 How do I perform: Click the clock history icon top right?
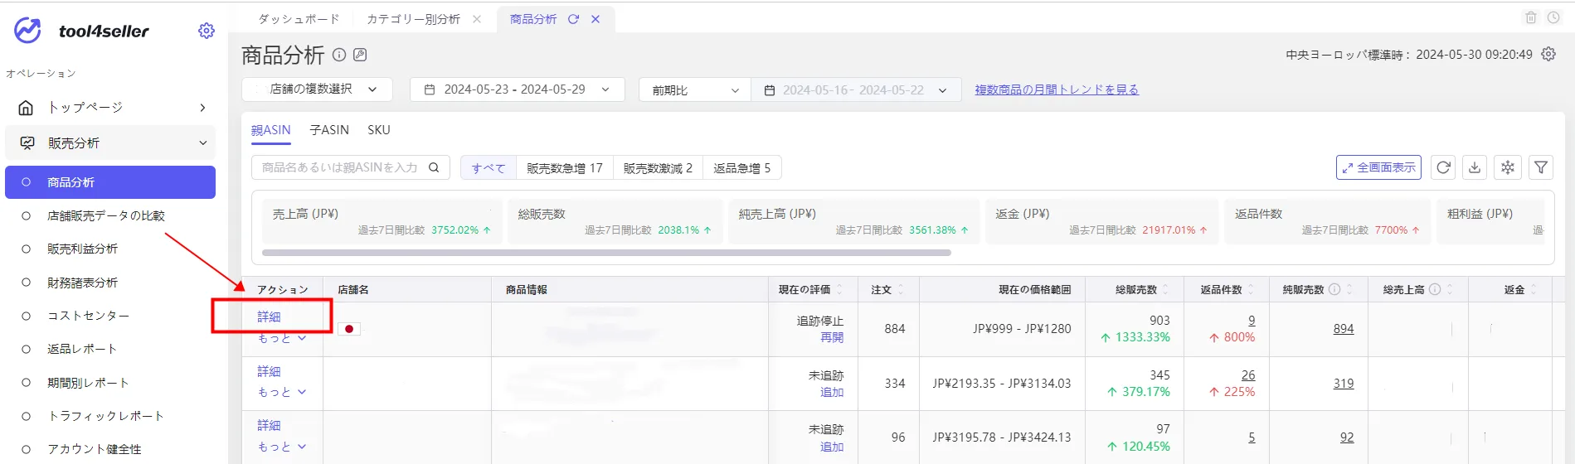pyautogui.click(x=1553, y=17)
